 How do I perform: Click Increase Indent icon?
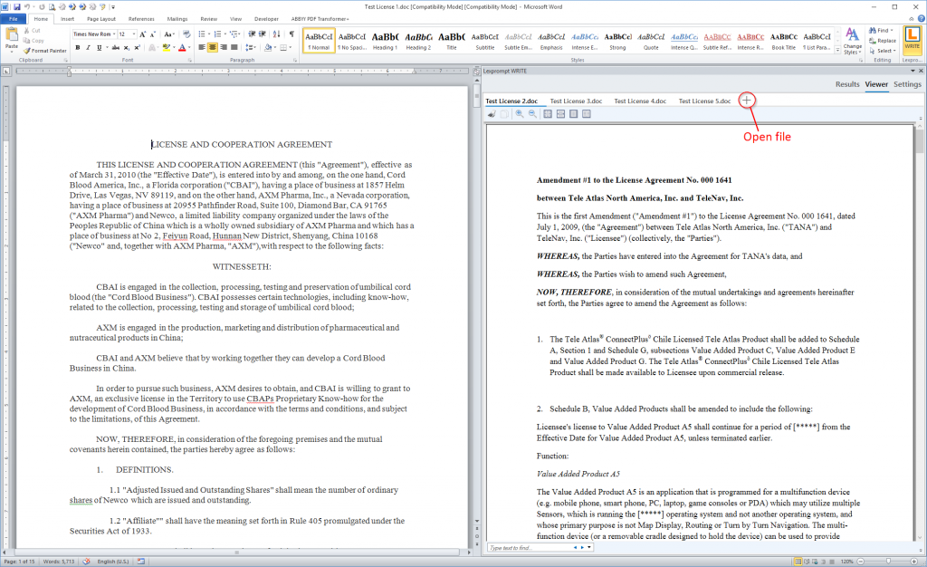point(263,34)
